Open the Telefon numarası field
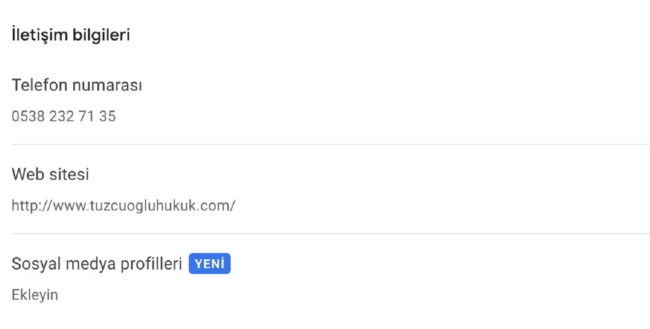 [76, 85]
